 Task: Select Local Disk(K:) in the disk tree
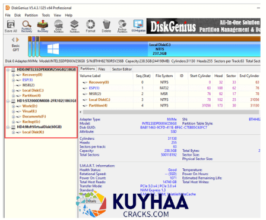[x=33, y=132]
